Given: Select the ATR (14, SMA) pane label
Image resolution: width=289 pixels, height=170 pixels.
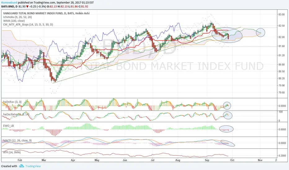Looking at the screenshot, I should coord(12,152).
